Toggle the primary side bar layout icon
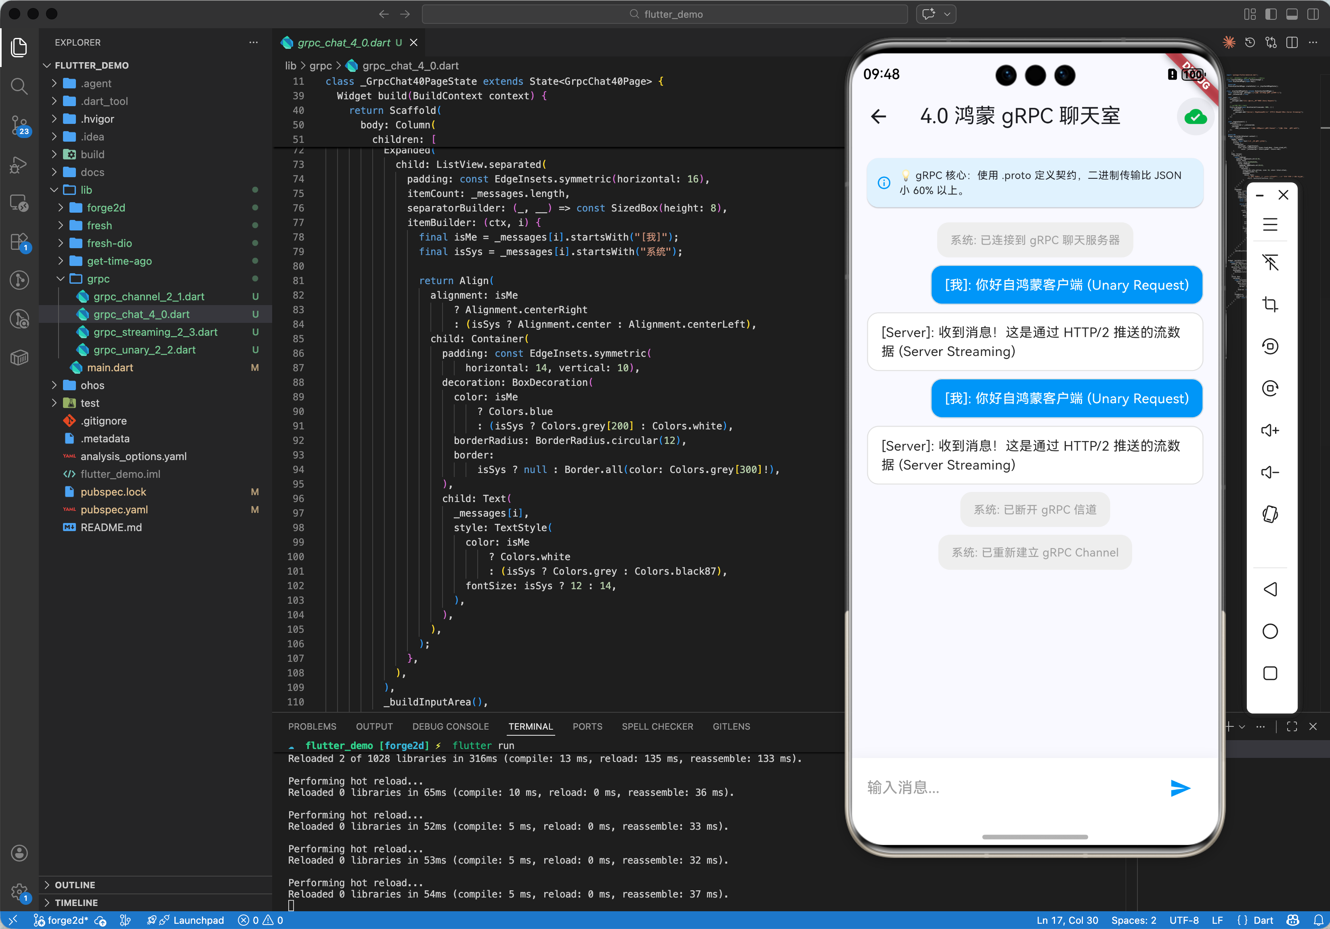The height and width of the screenshot is (929, 1330). point(1270,14)
